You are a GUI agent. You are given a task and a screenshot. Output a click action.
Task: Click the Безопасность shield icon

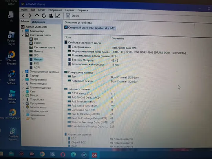point(27,107)
